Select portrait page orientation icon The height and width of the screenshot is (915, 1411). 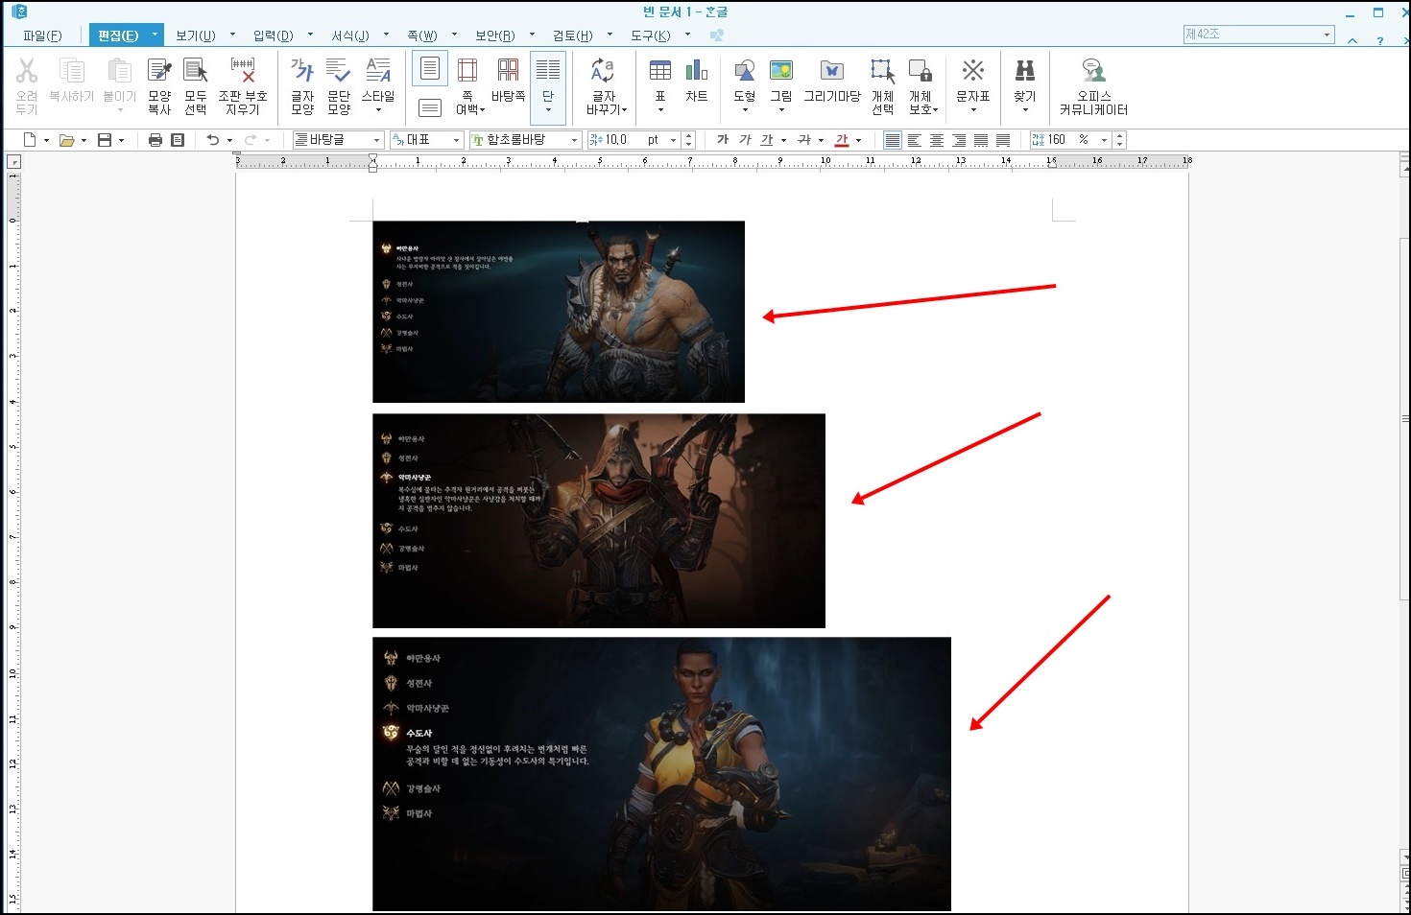click(430, 69)
